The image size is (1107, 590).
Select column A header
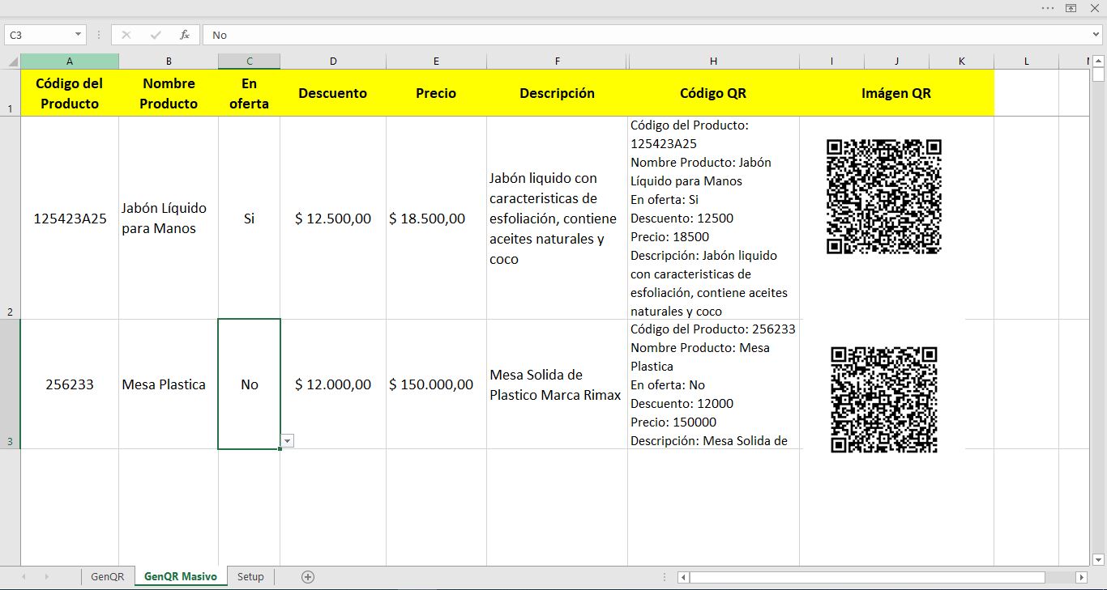(70, 62)
